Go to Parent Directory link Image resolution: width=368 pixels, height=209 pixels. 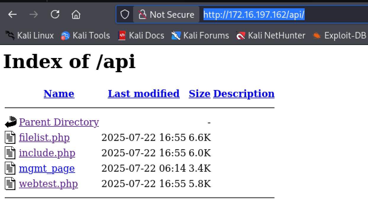59,122
